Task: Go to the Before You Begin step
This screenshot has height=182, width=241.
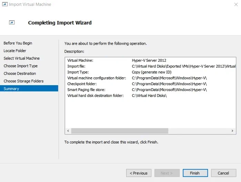Action: (x=18, y=43)
